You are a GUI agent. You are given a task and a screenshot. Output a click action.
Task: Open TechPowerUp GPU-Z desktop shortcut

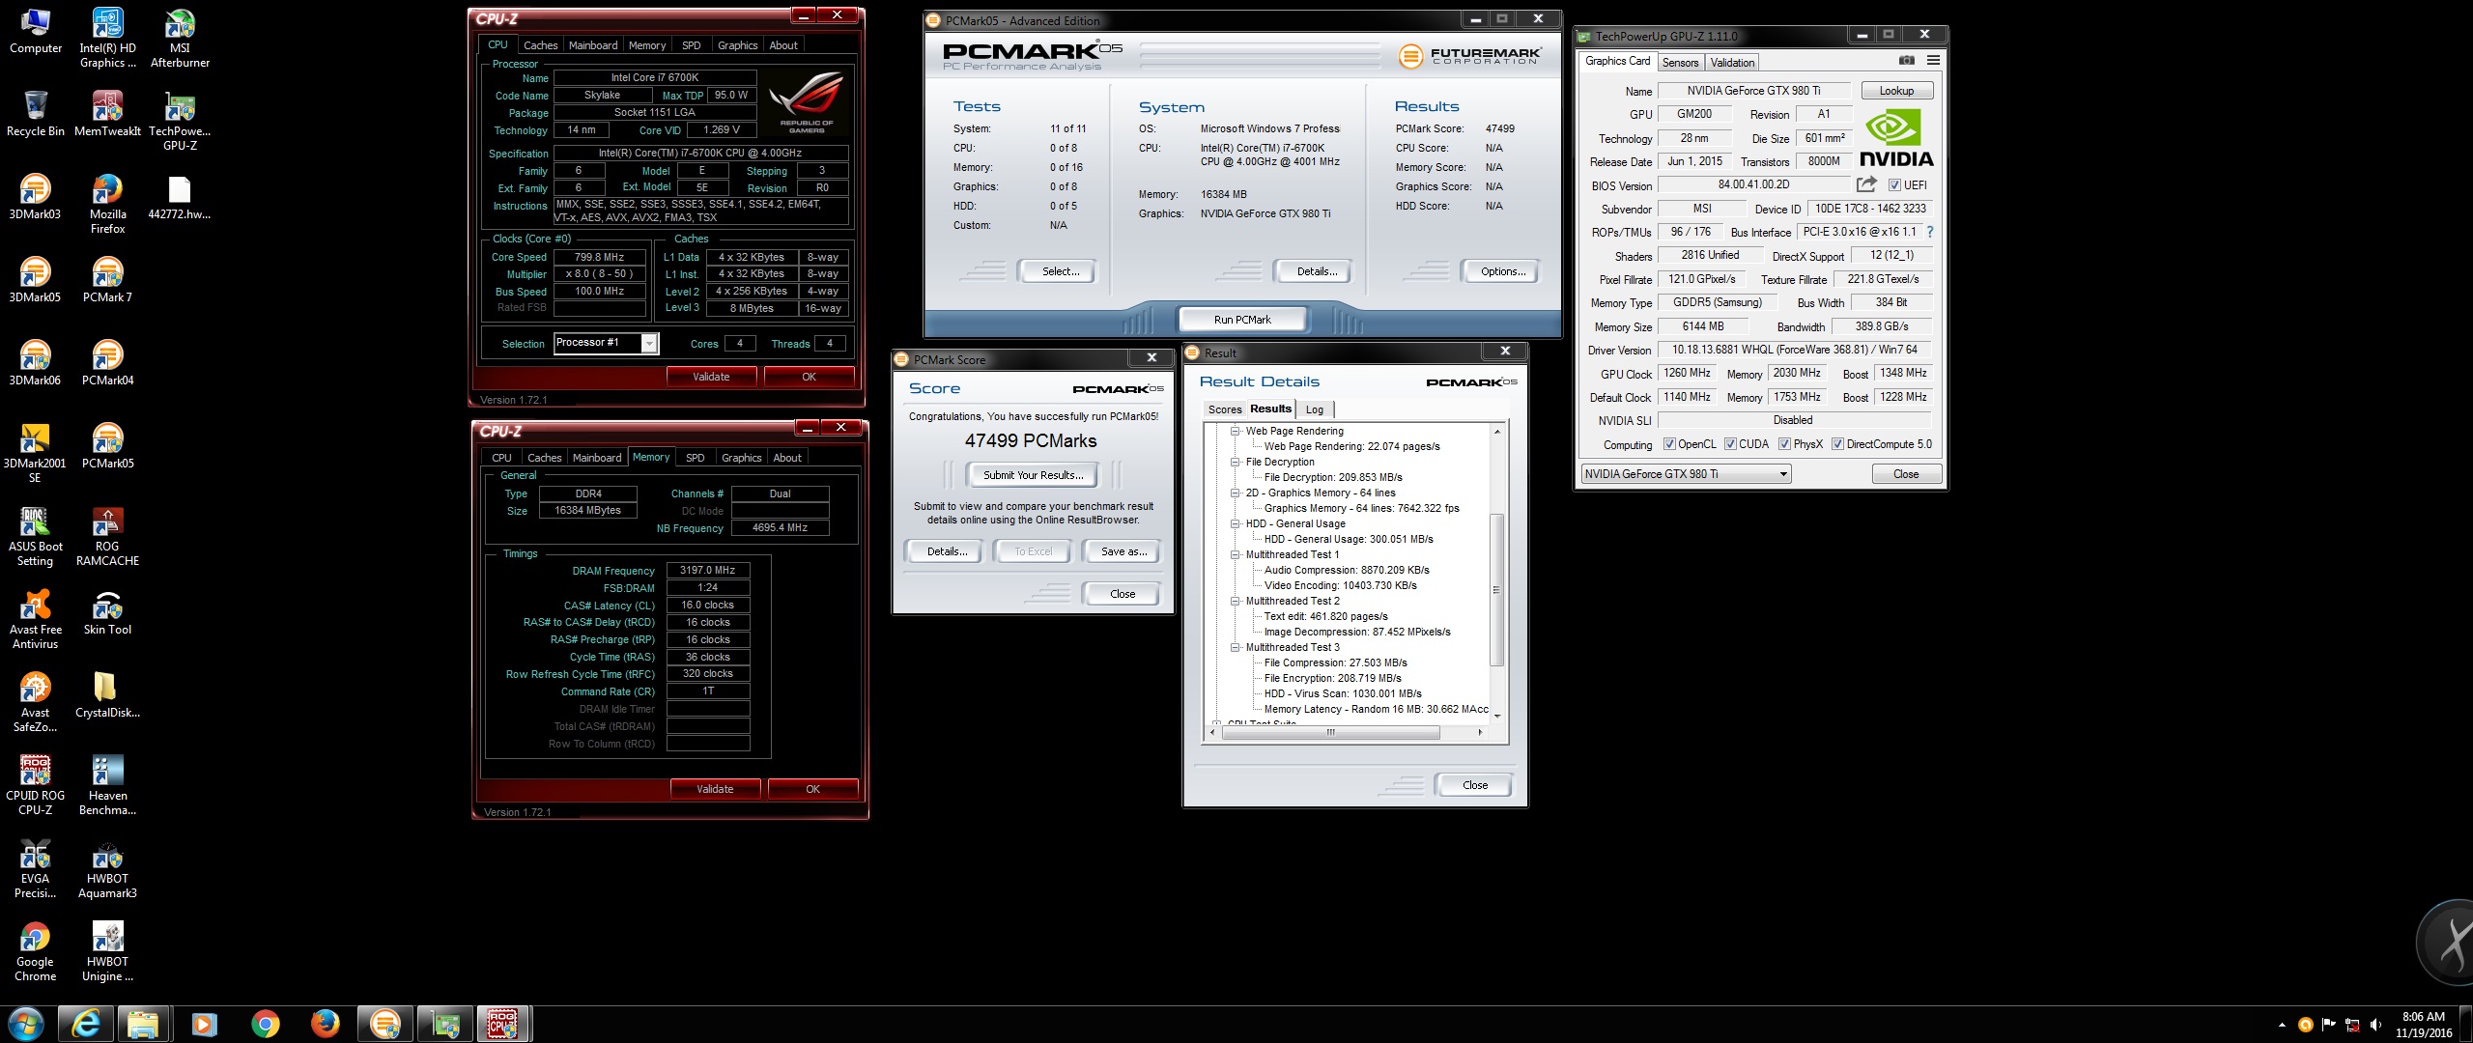pos(180,122)
